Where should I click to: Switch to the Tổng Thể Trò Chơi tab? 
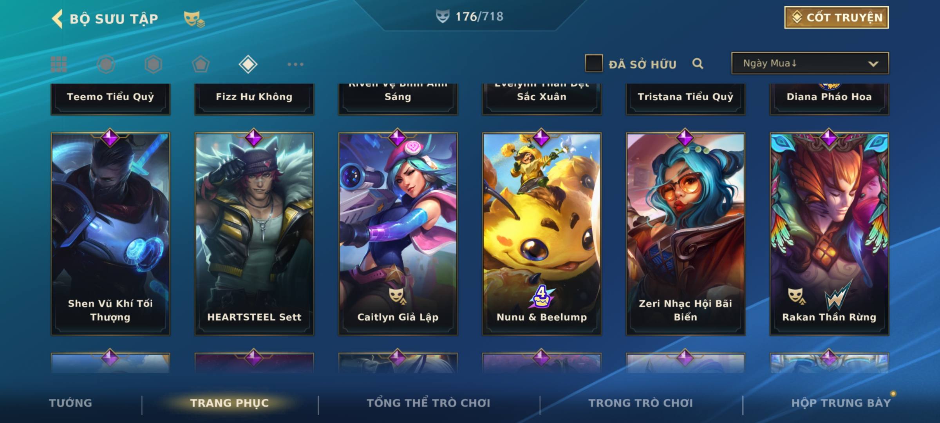click(428, 403)
